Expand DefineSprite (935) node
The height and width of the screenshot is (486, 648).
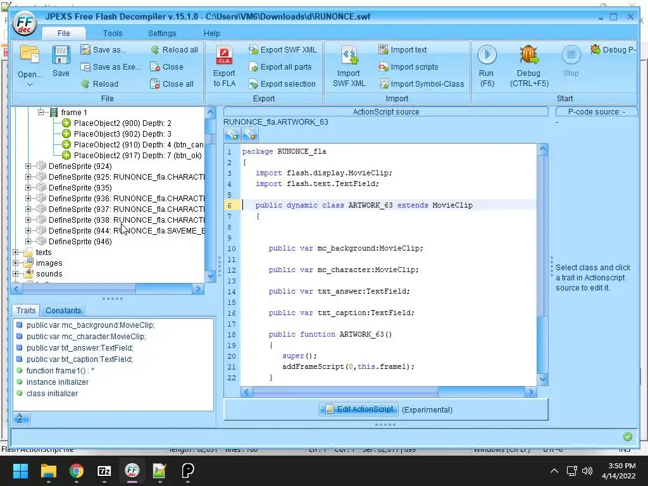[x=28, y=187]
